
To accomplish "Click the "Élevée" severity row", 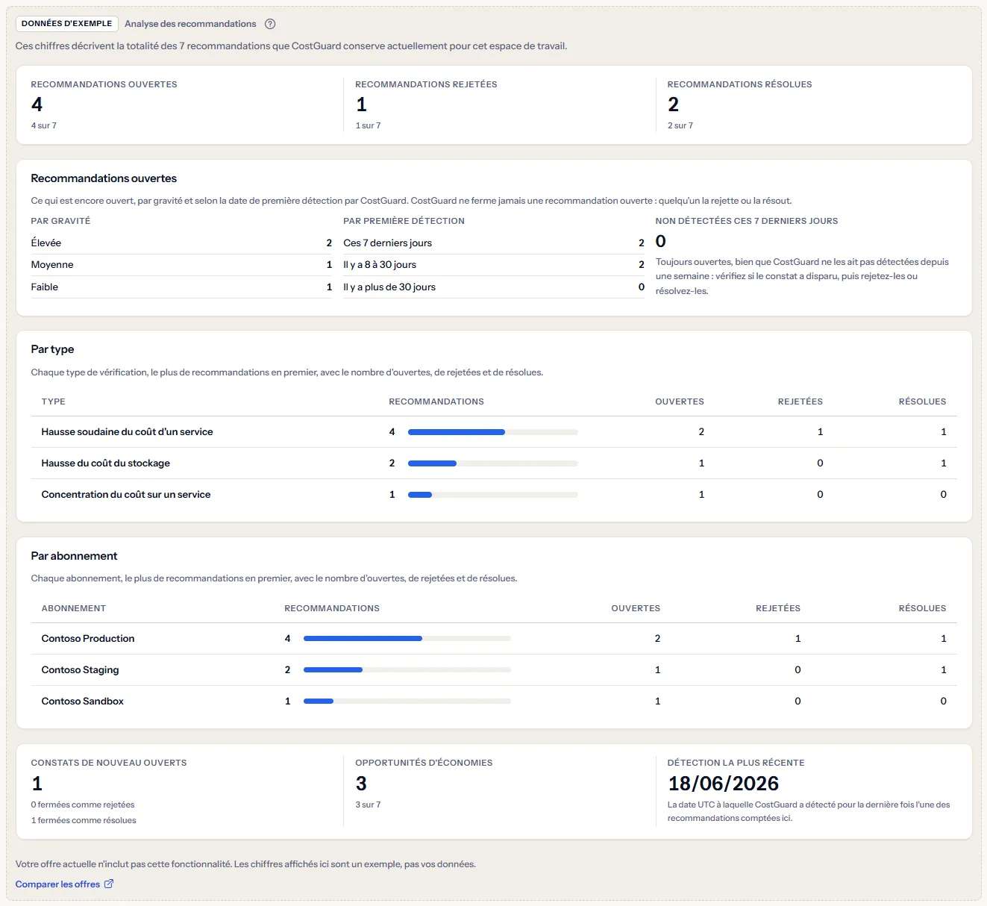I will click(x=181, y=243).
